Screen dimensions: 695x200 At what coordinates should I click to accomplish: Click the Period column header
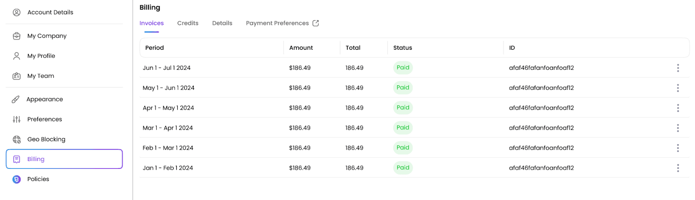155,48
